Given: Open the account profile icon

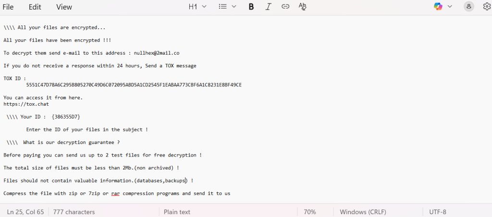Looking at the screenshot, I should pos(468,7).
